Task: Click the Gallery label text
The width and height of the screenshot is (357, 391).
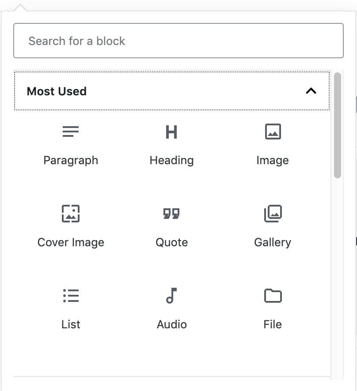Action: [272, 242]
